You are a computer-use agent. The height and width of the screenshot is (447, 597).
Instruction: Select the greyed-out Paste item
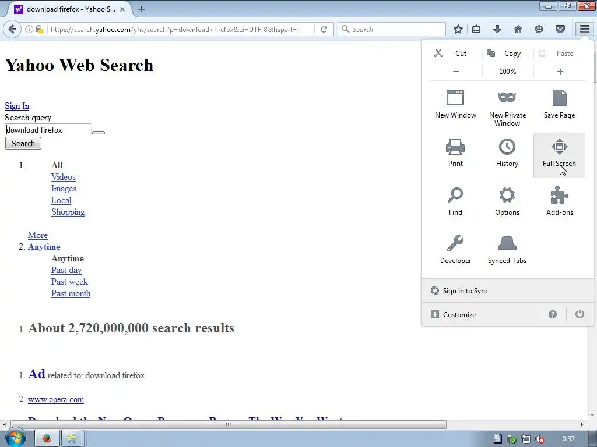pyautogui.click(x=560, y=53)
